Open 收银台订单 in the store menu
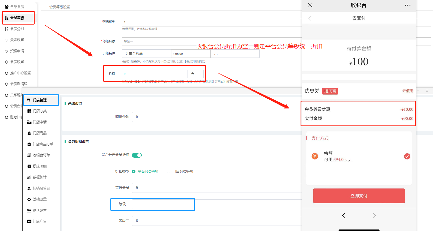Screen dimensions: 433x231 (x=41, y=155)
